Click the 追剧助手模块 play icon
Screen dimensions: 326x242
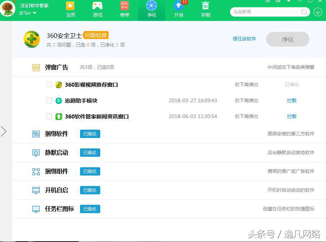(x=59, y=101)
